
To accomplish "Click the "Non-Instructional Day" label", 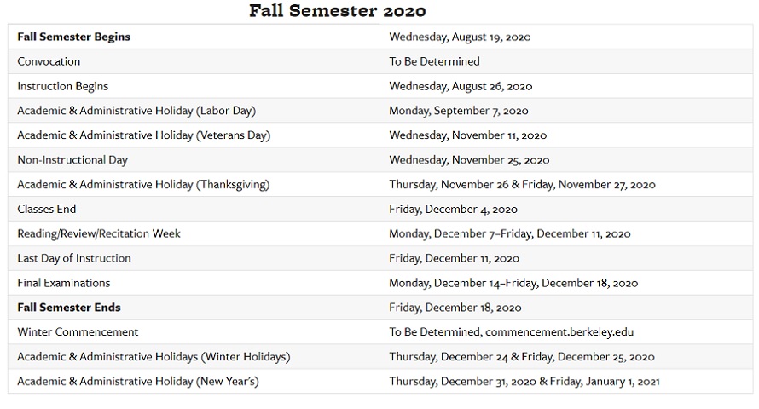I will (x=72, y=160).
